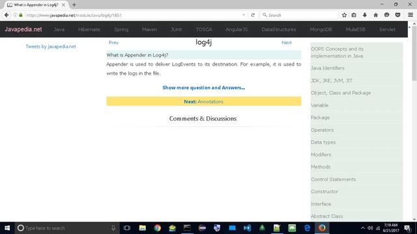Open the TOSCA navigation item
This screenshot has height=234, width=417.
(204, 29)
